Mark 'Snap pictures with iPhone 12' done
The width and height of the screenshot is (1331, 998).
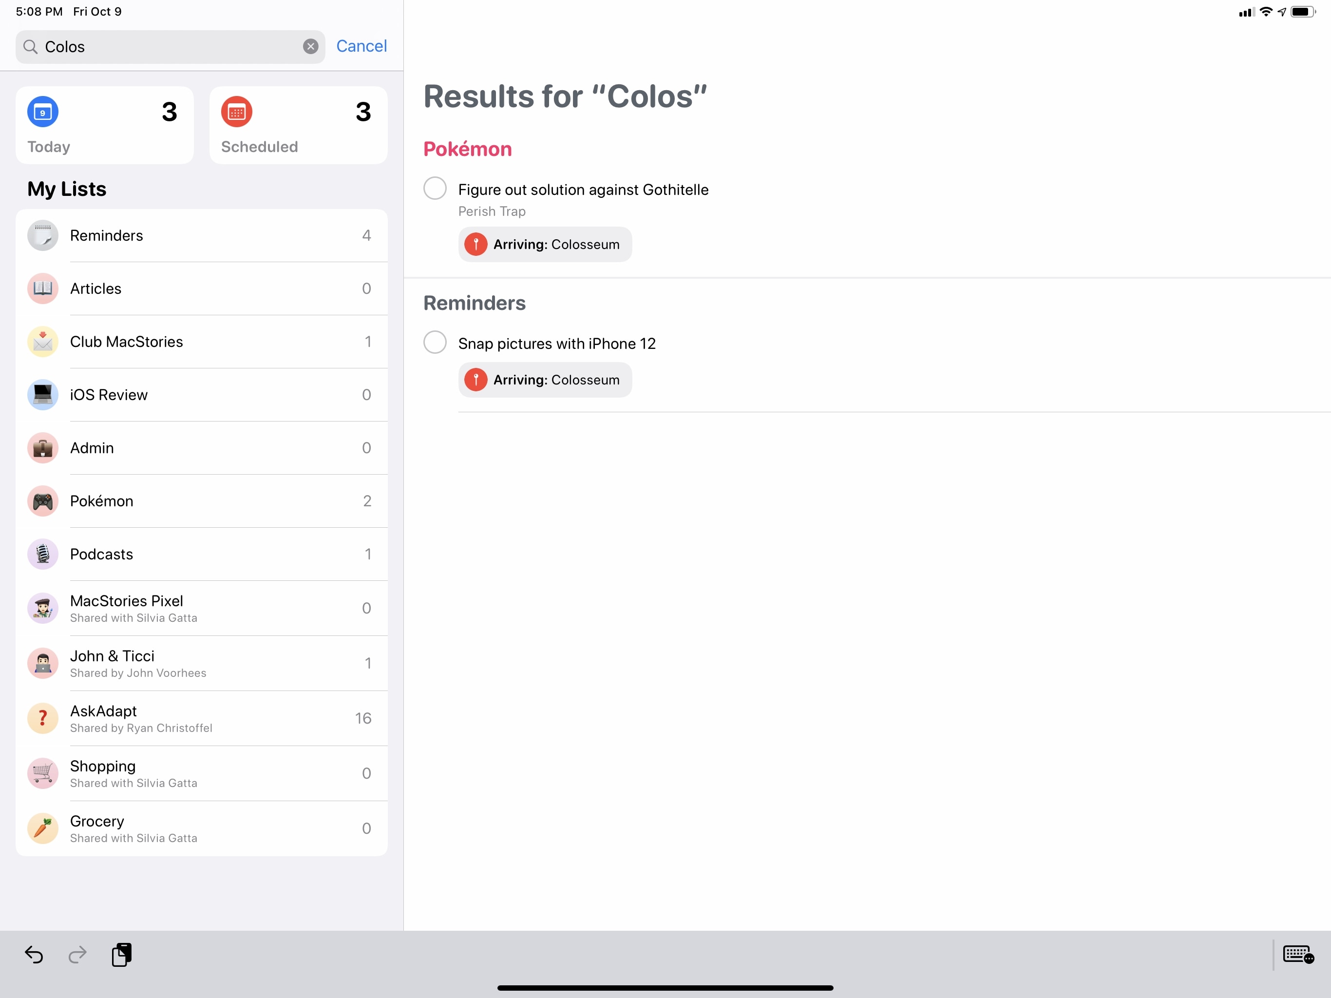tap(435, 343)
